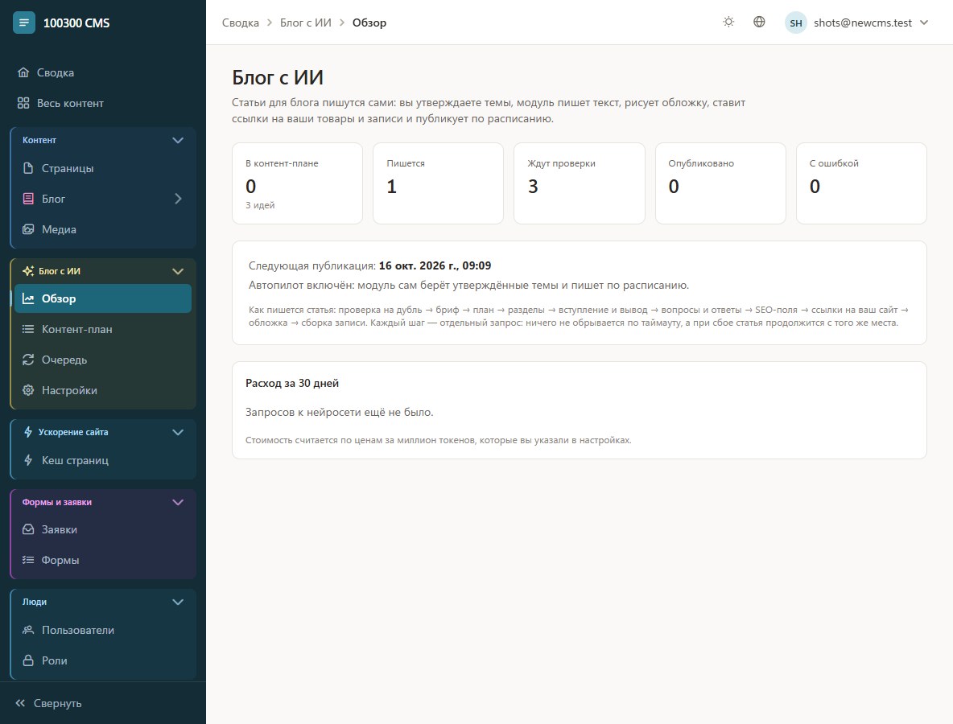Collapse the Контент section chevron

[177, 140]
